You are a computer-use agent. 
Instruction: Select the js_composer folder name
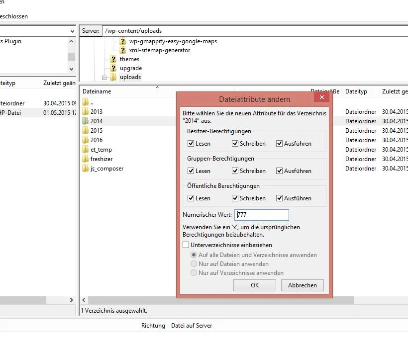click(107, 169)
